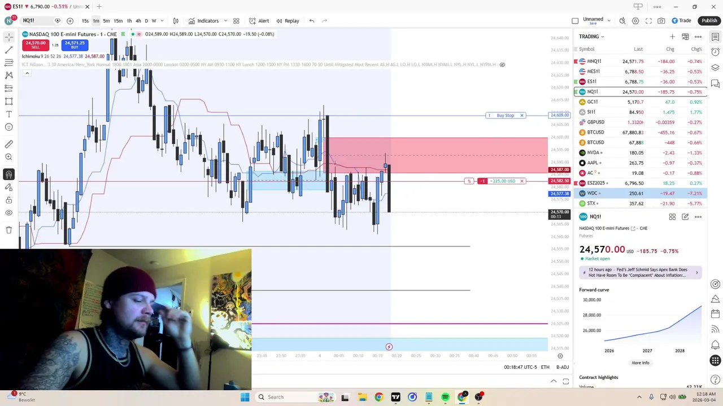Click the red 24,570.00 SELL button

(36, 45)
